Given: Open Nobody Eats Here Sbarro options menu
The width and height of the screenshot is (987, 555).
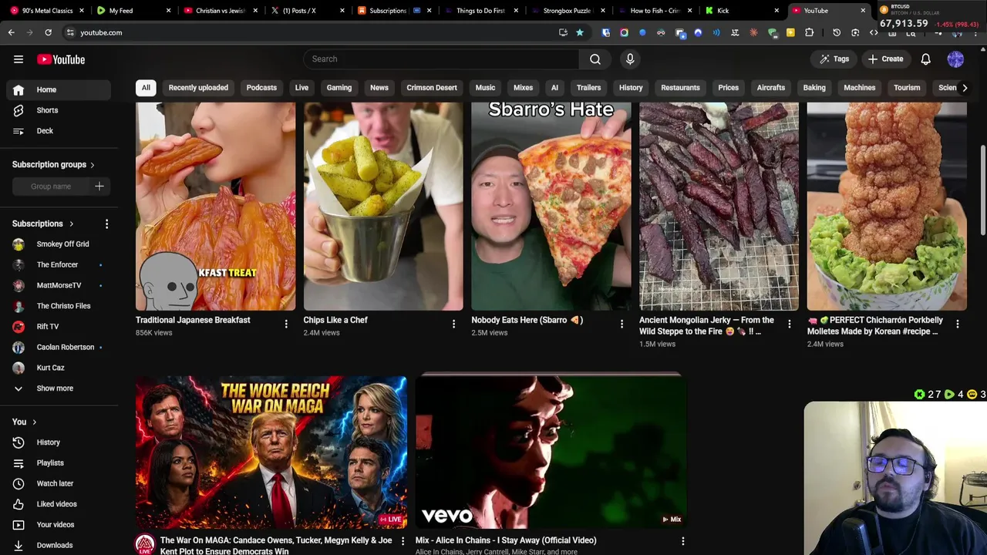Looking at the screenshot, I should 622,325.
